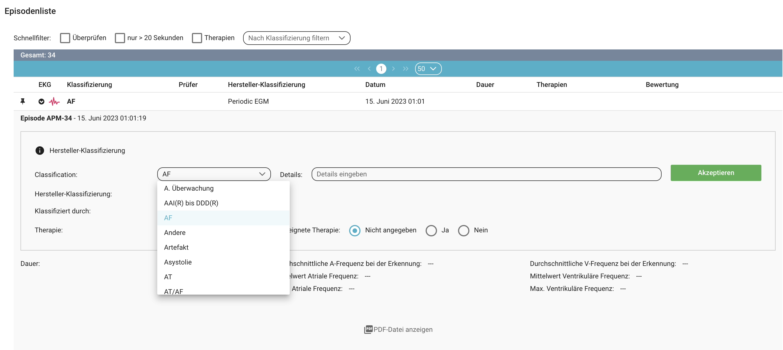Go to next page with the right arrow
Screen dimensions: 783x350
[x=393, y=69]
